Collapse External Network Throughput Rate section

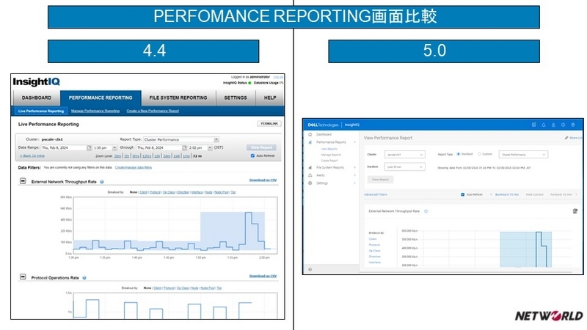pos(23,181)
